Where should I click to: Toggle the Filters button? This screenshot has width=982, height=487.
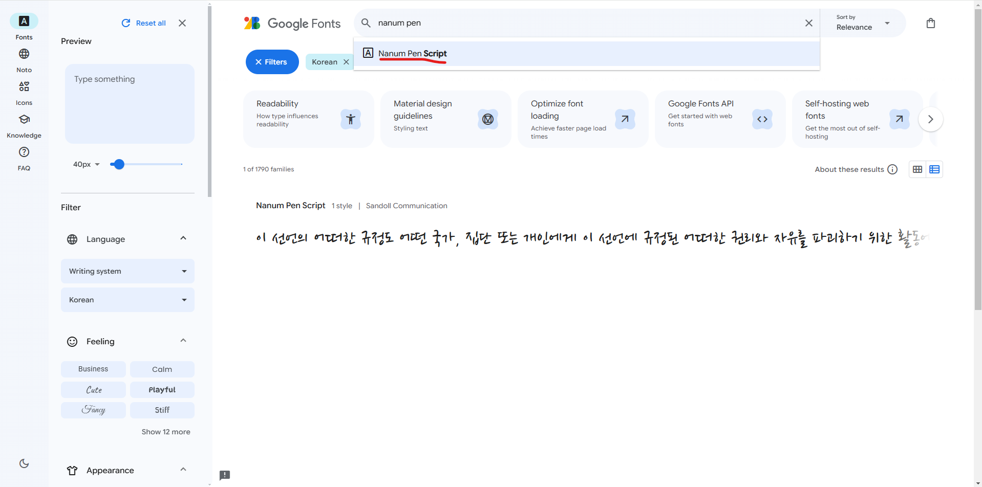(272, 62)
